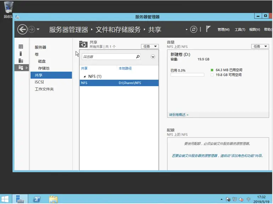Open the notifications flag icon

(x=208, y=29)
